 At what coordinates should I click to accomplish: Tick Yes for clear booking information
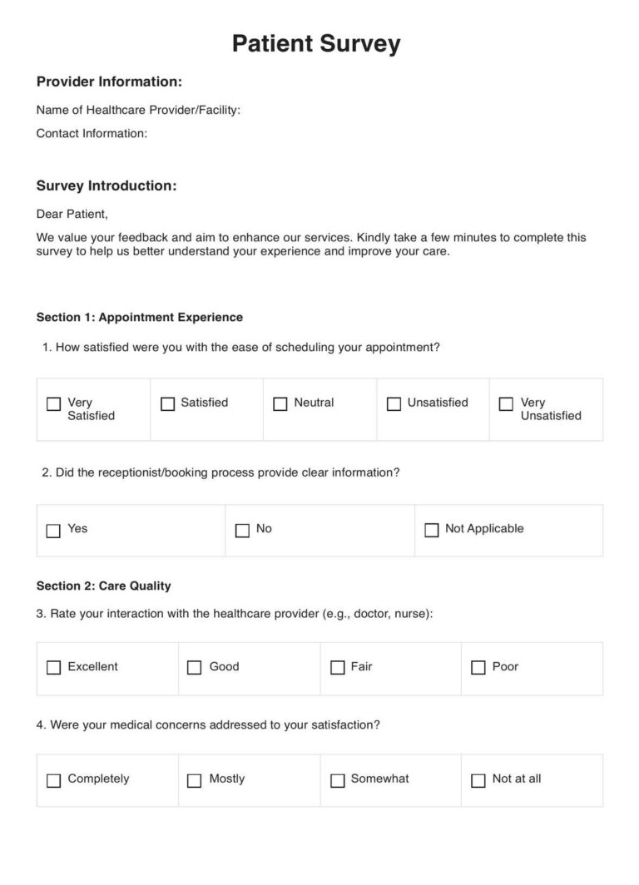pyautogui.click(x=53, y=531)
